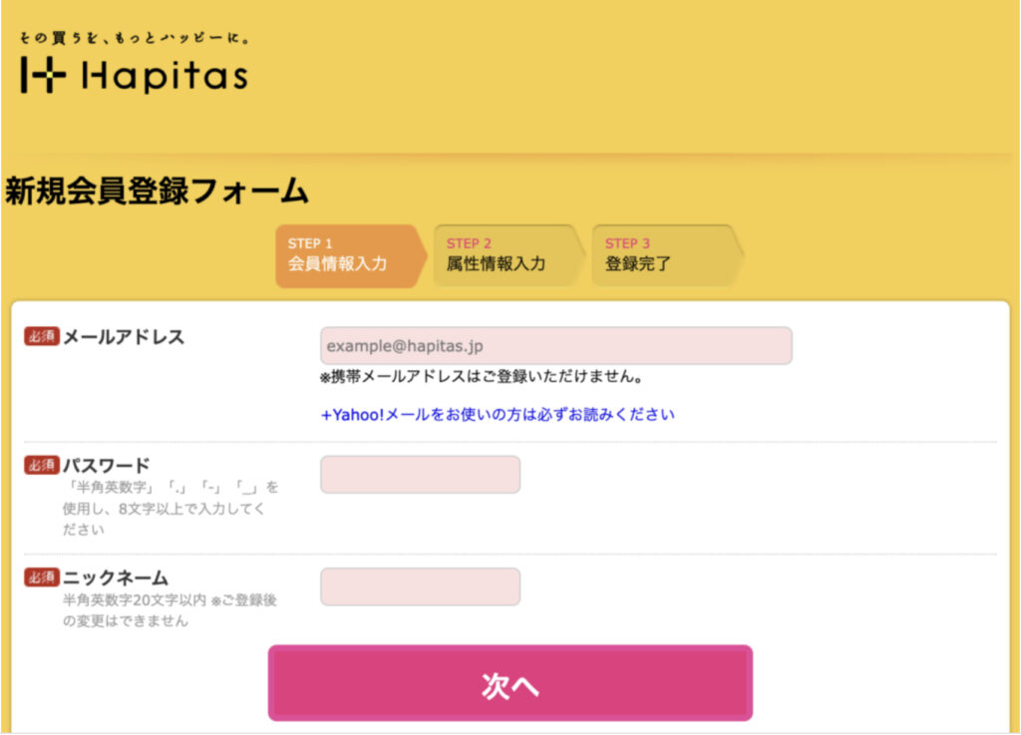Viewport: 1021px width, 735px height.
Task: Click the password rule hint text
Action: [x=170, y=509]
